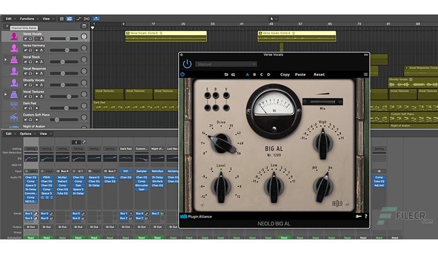Image resolution: width=438 pixels, height=253 pixels.
Task: Click the question mark help icon
Action: (366, 216)
